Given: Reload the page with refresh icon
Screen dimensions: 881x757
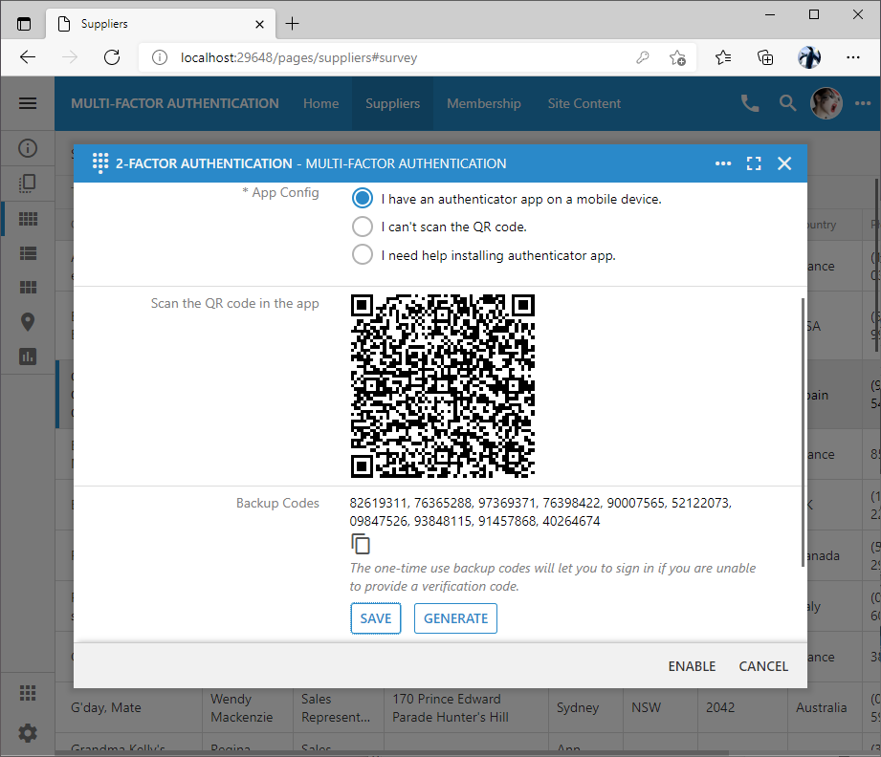Looking at the screenshot, I should (x=112, y=57).
